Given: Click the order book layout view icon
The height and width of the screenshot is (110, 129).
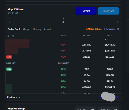Looking at the screenshot, I should (8, 36).
